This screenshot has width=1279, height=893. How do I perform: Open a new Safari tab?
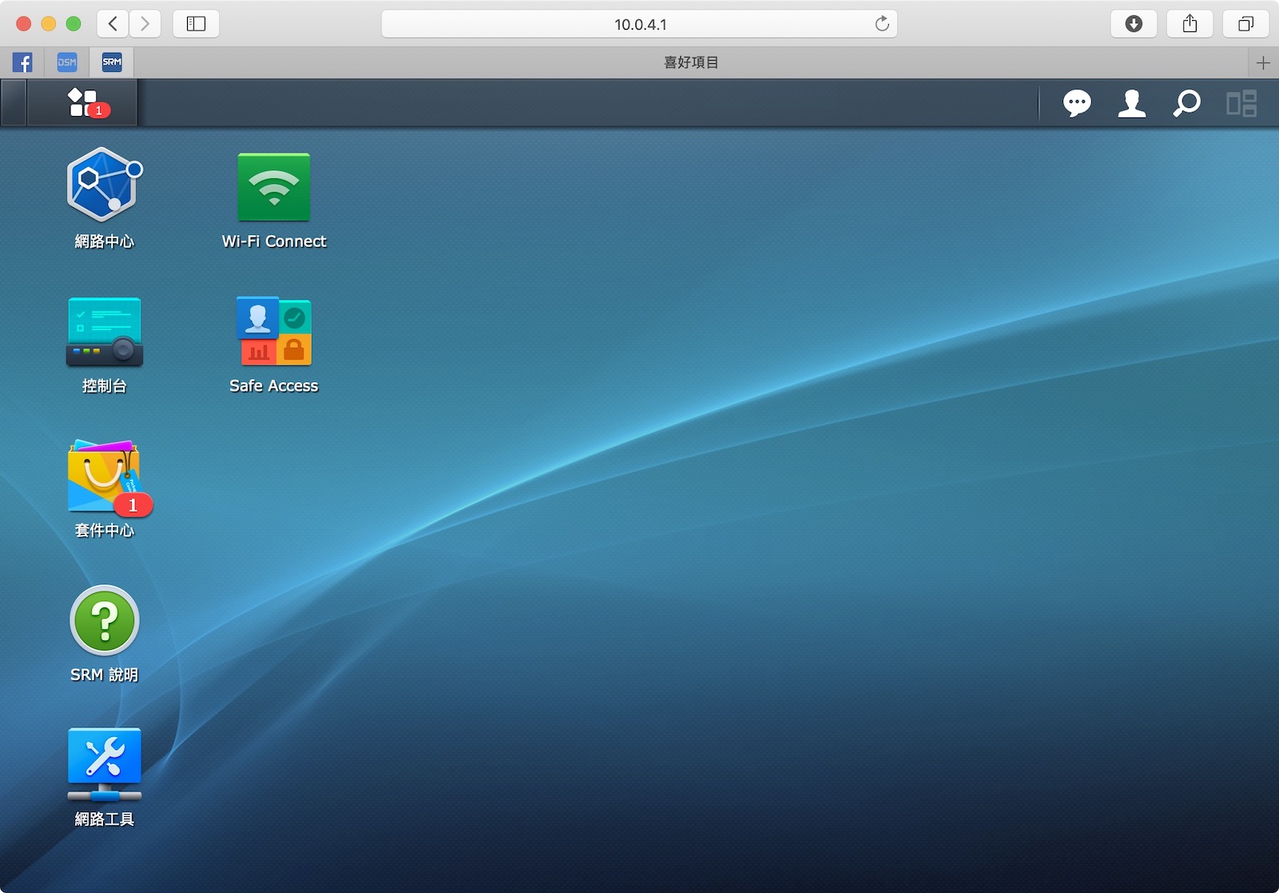tap(1263, 62)
